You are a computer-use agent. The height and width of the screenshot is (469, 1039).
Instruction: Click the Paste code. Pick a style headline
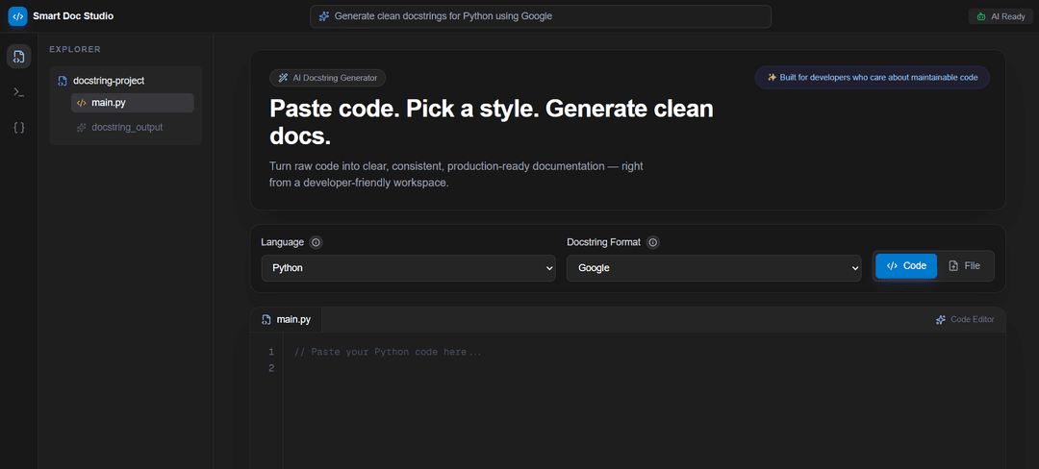(x=492, y=122)
